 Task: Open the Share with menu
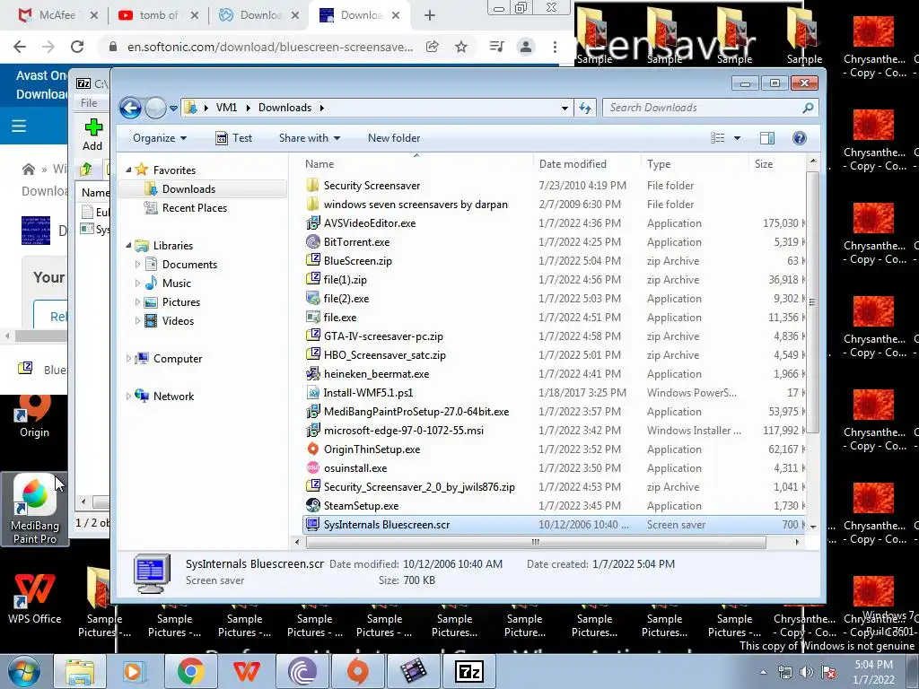click(310, 138)
